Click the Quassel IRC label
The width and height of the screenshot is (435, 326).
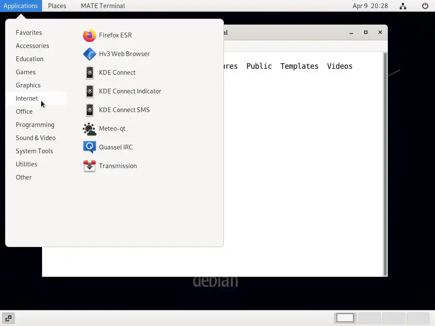(116, 147)
